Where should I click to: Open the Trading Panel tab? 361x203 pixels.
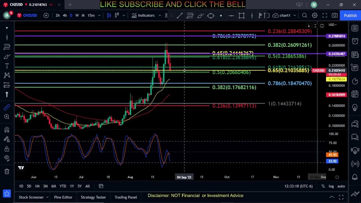pos(126,197)
